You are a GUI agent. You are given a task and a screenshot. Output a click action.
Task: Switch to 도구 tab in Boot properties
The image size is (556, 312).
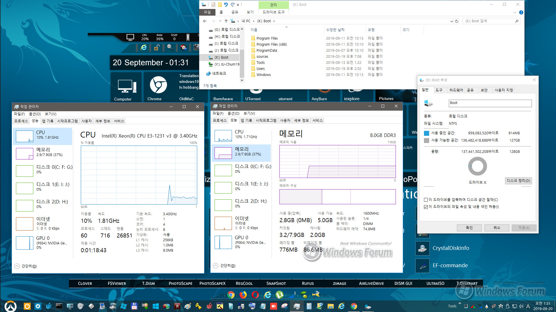tap(439, 90)
